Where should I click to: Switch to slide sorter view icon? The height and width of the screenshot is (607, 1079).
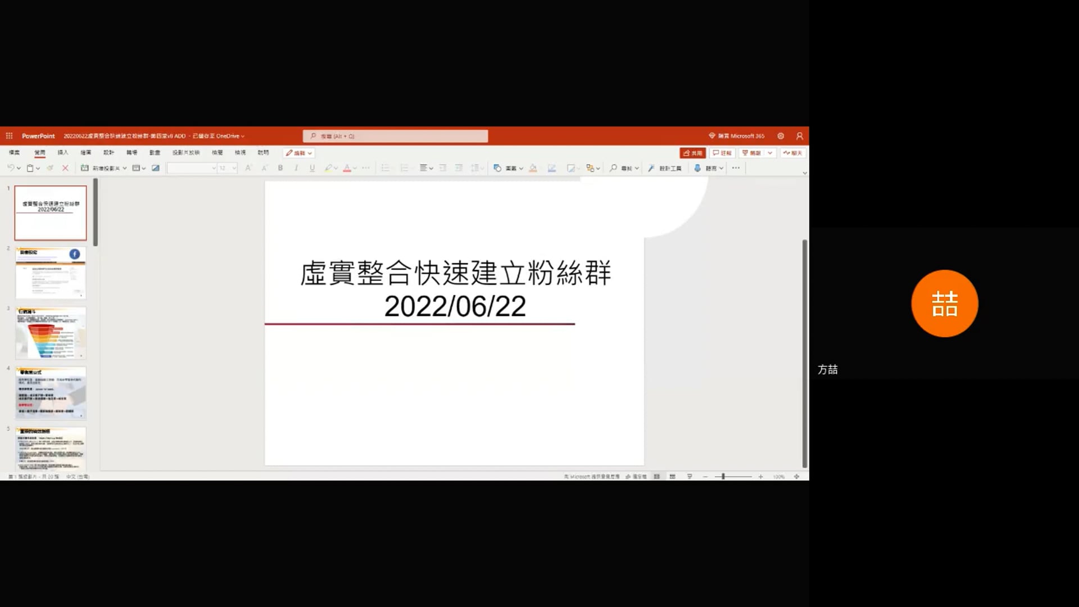point(672,477)
